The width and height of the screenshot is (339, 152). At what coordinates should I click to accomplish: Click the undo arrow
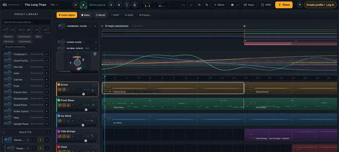pos(183,5)
